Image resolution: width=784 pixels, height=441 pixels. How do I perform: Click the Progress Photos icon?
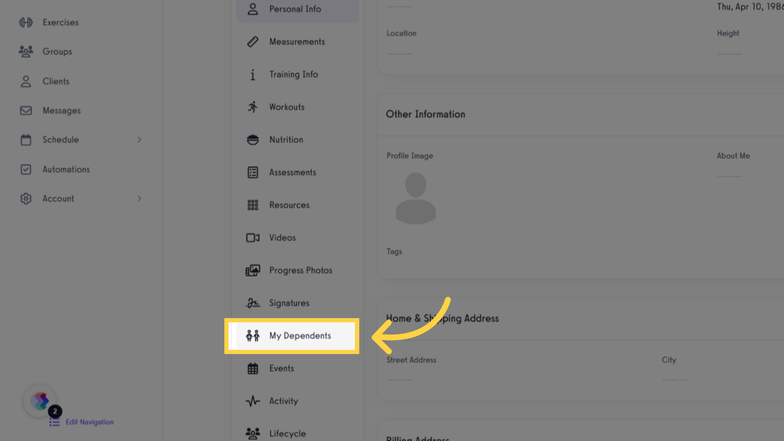pyautogui.click(x=253, y=270)
